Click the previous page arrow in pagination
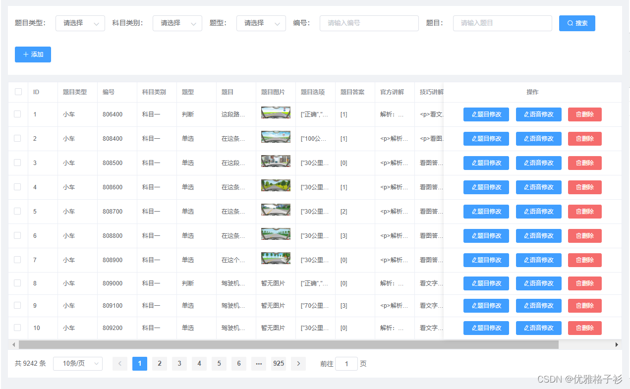The height and width of the screenshot is (389, 630). tap(119, 363)
